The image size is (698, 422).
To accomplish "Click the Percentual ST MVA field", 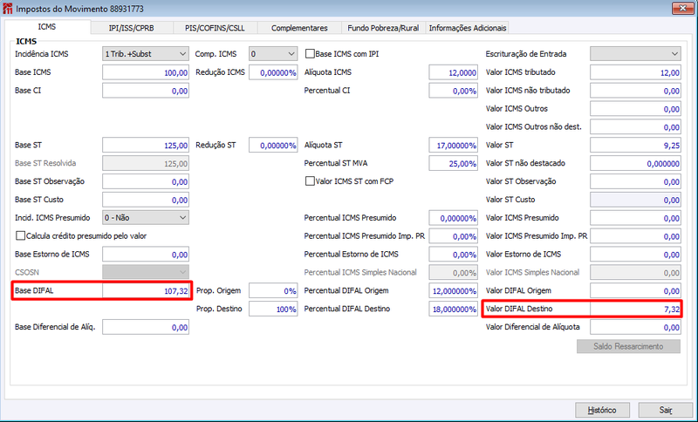I will click(454, 164).
